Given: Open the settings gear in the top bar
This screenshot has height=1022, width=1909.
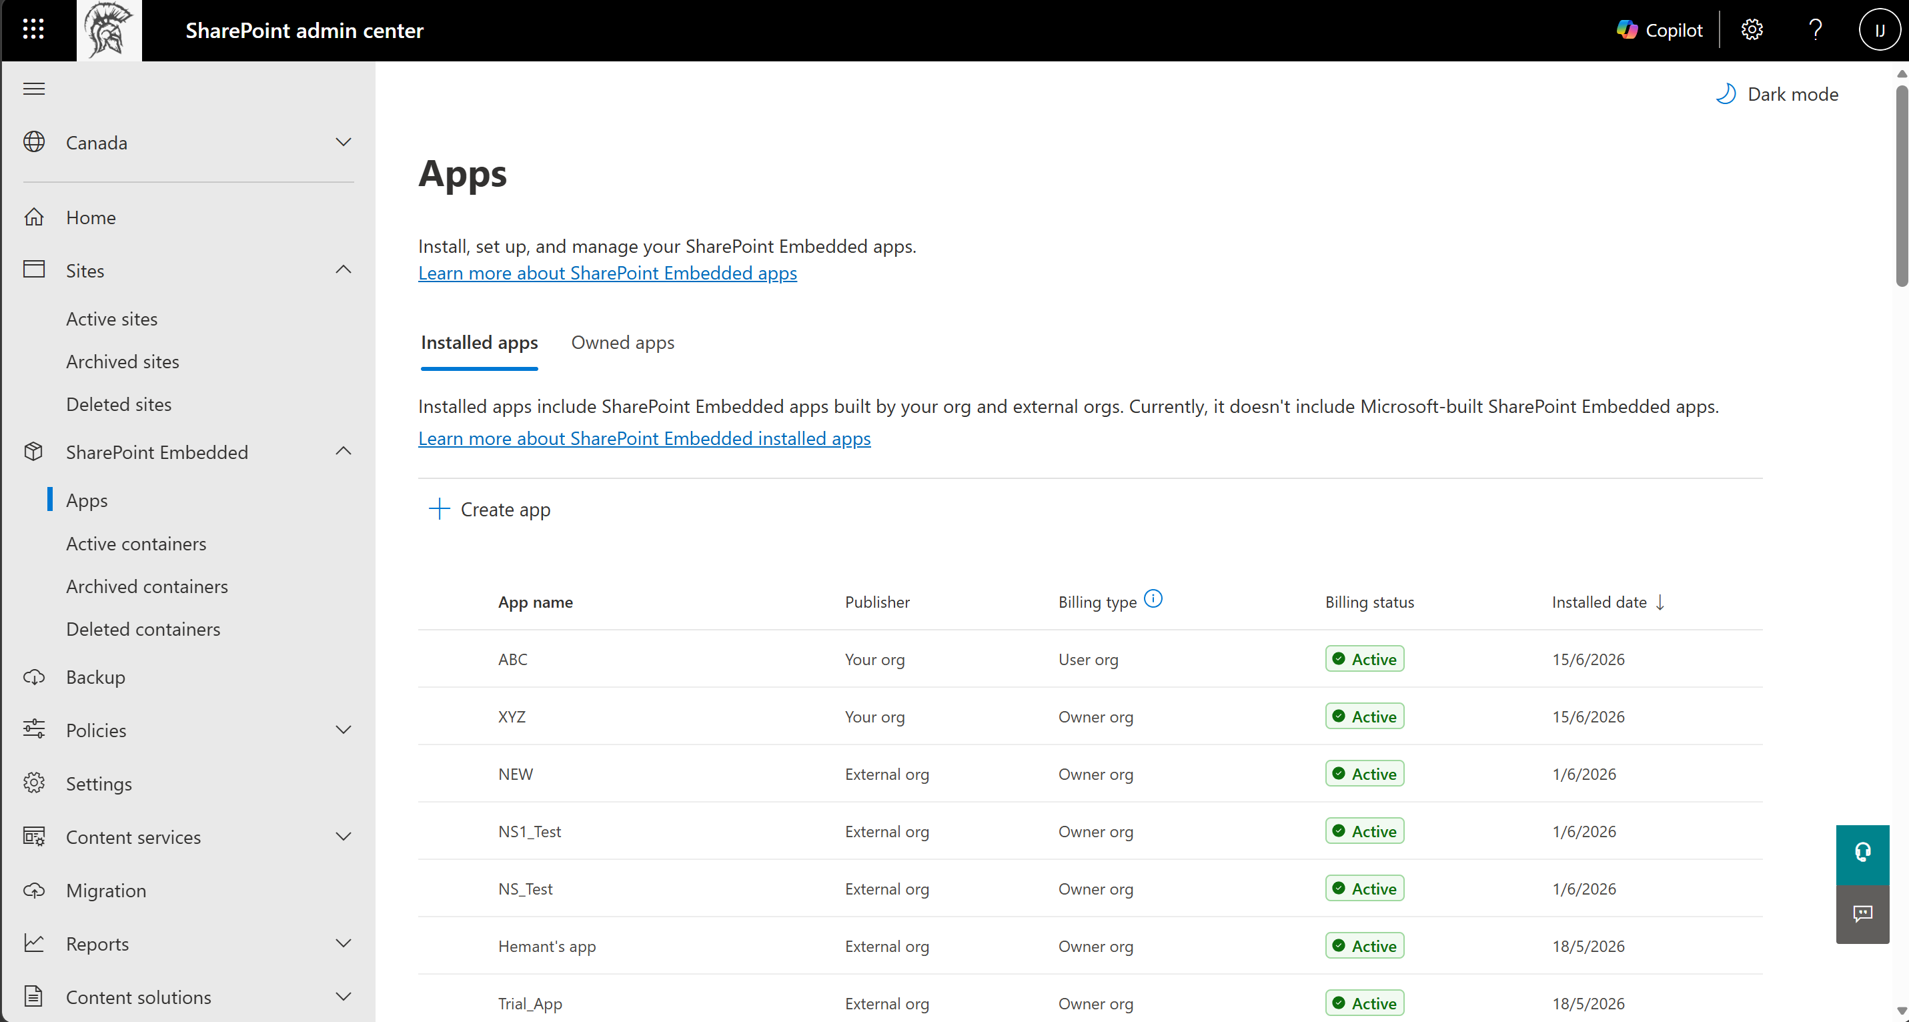Looking at the screenshot, I should coord(1752,31).
